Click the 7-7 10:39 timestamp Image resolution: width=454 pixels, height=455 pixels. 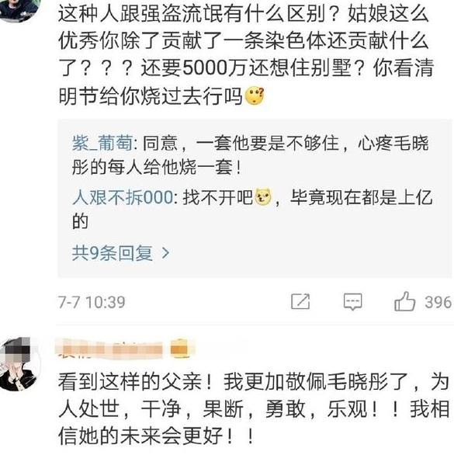(x=92, y=302)
